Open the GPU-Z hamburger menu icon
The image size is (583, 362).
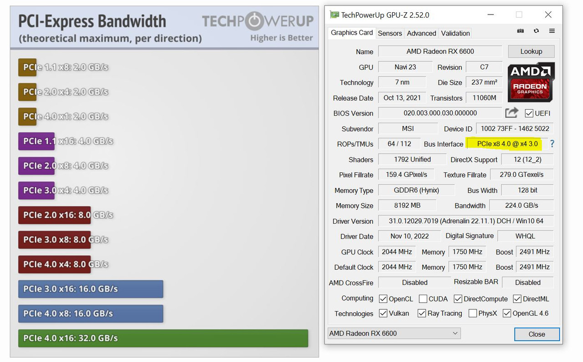pyautogui.click(x=552, y=31)
